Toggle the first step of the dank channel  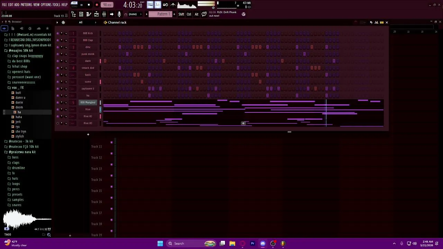point(105,61)
